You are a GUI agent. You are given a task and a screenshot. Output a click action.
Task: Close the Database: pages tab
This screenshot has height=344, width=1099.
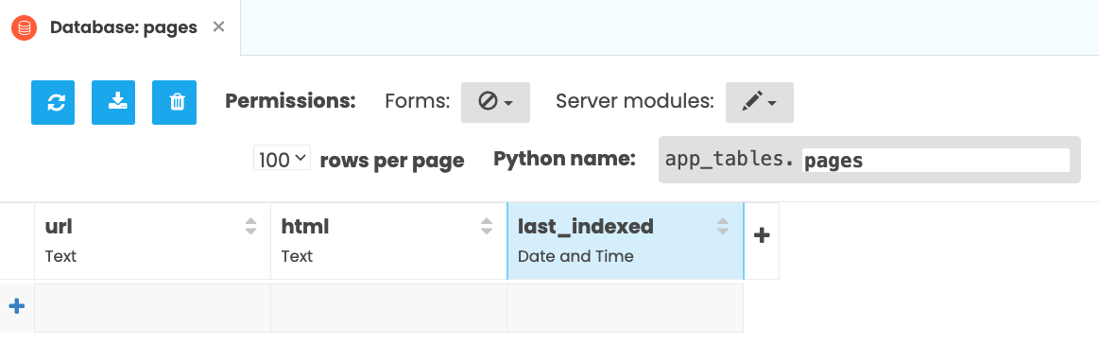(218, 27)
